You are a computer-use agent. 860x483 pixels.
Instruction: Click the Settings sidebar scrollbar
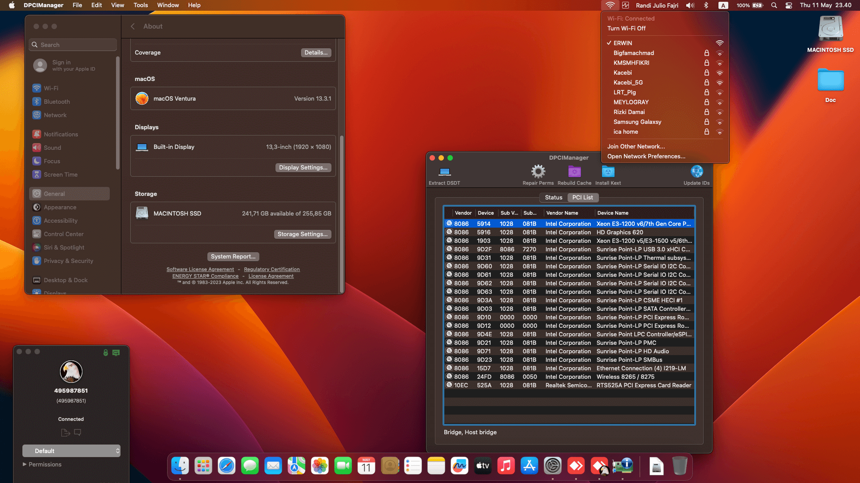pyautogui.click(x=118, y=112)
